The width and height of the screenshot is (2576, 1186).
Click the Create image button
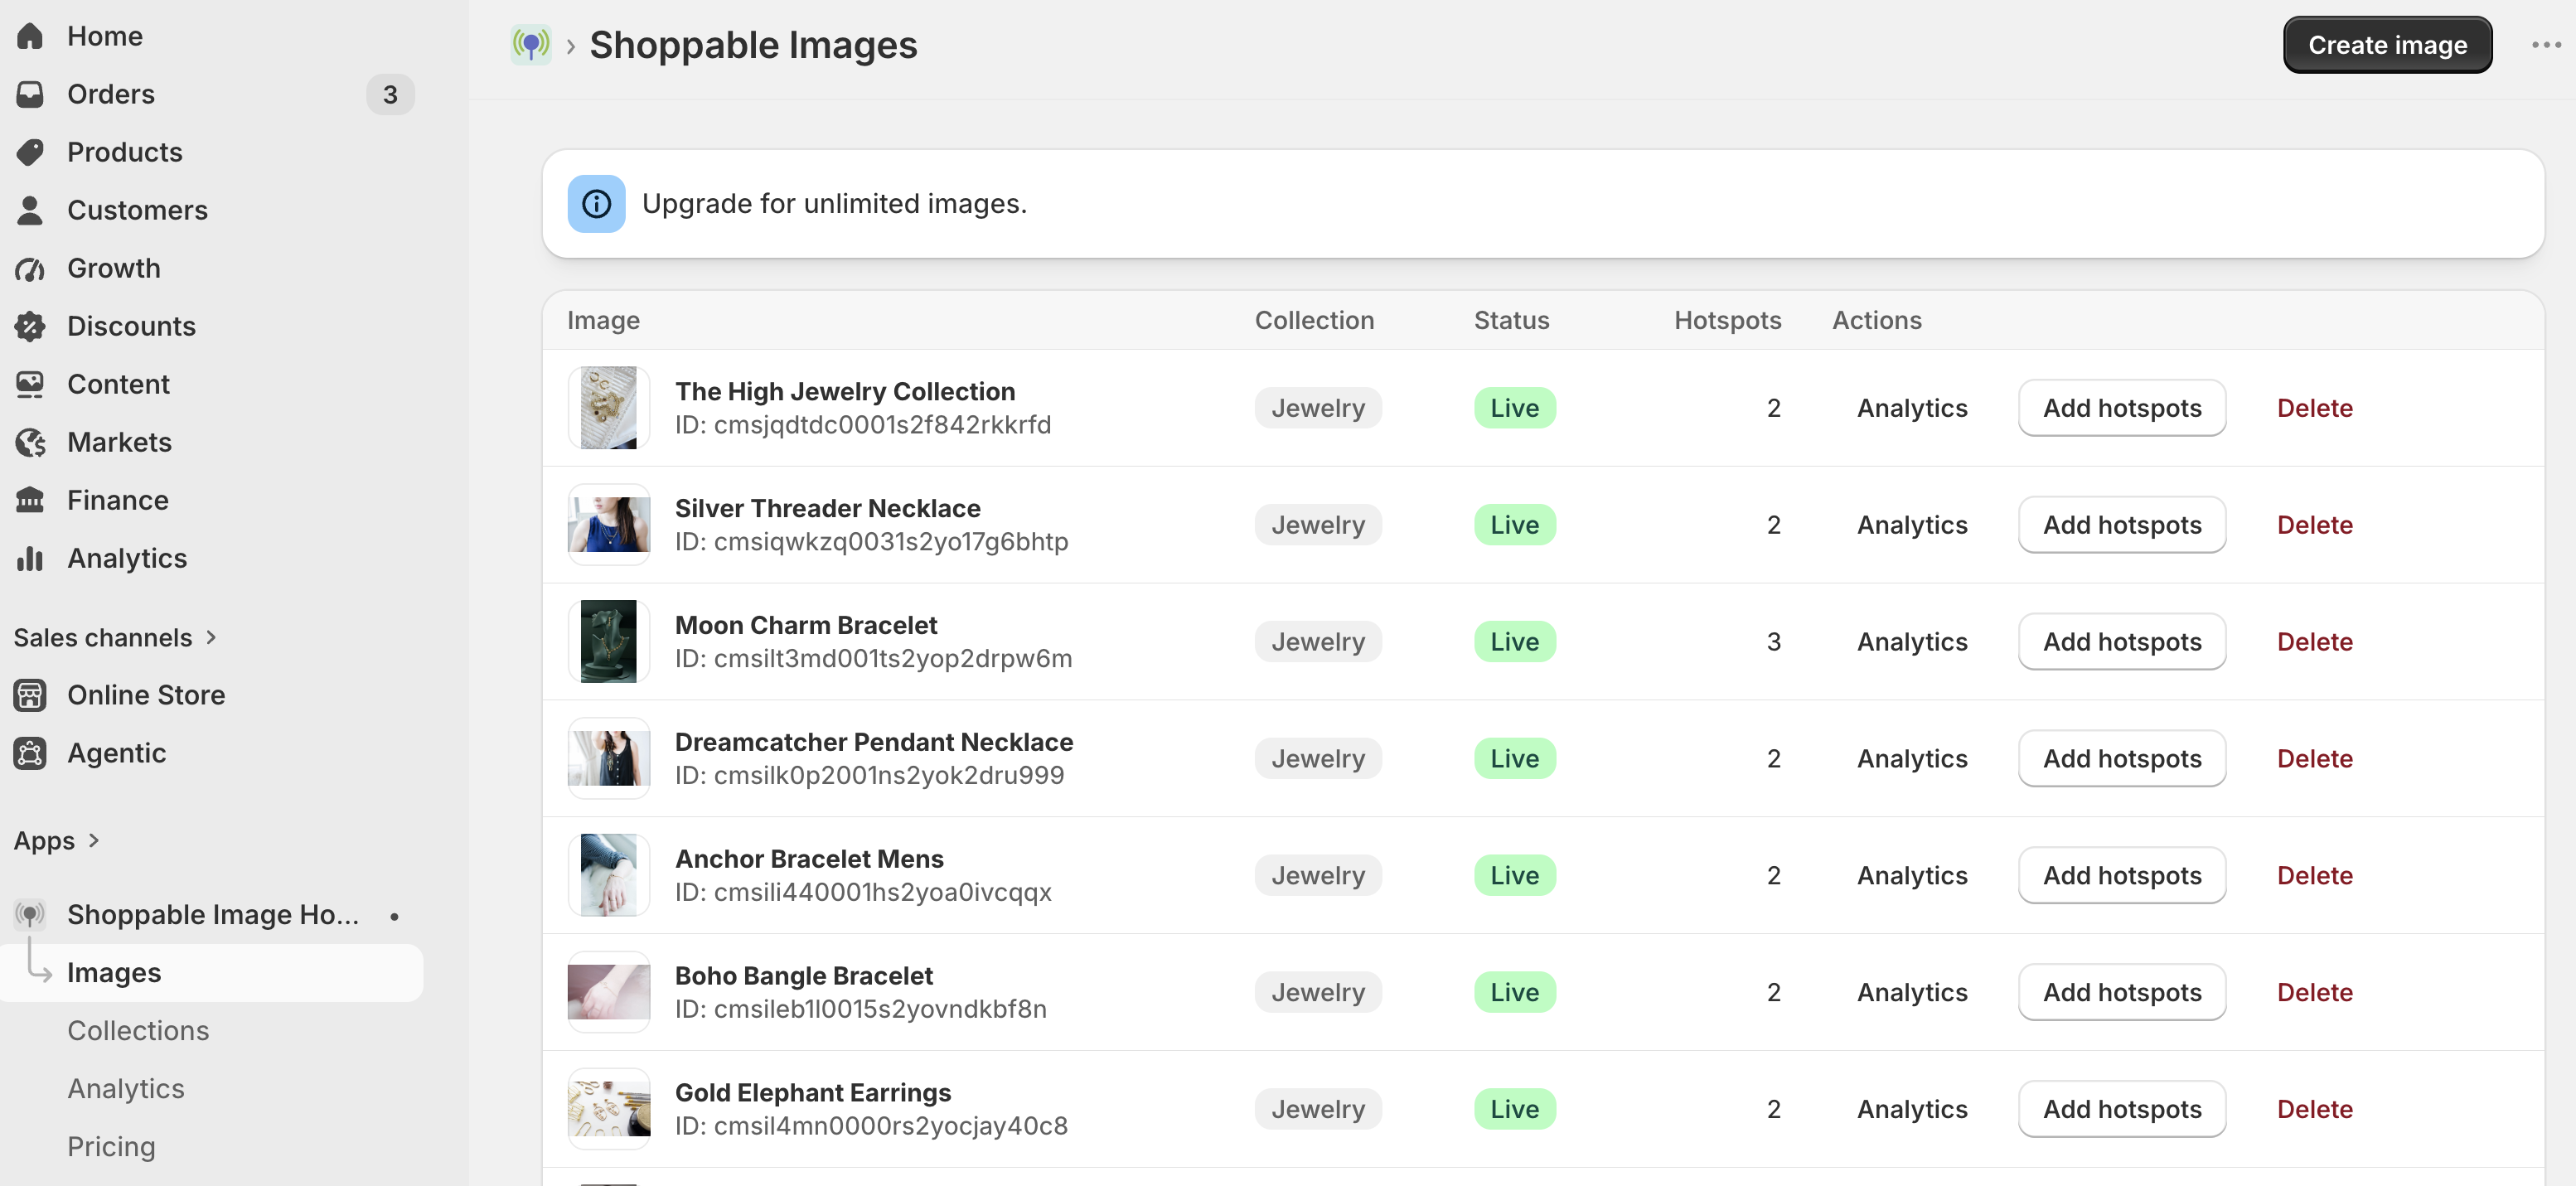click(x=2387, y=45)
